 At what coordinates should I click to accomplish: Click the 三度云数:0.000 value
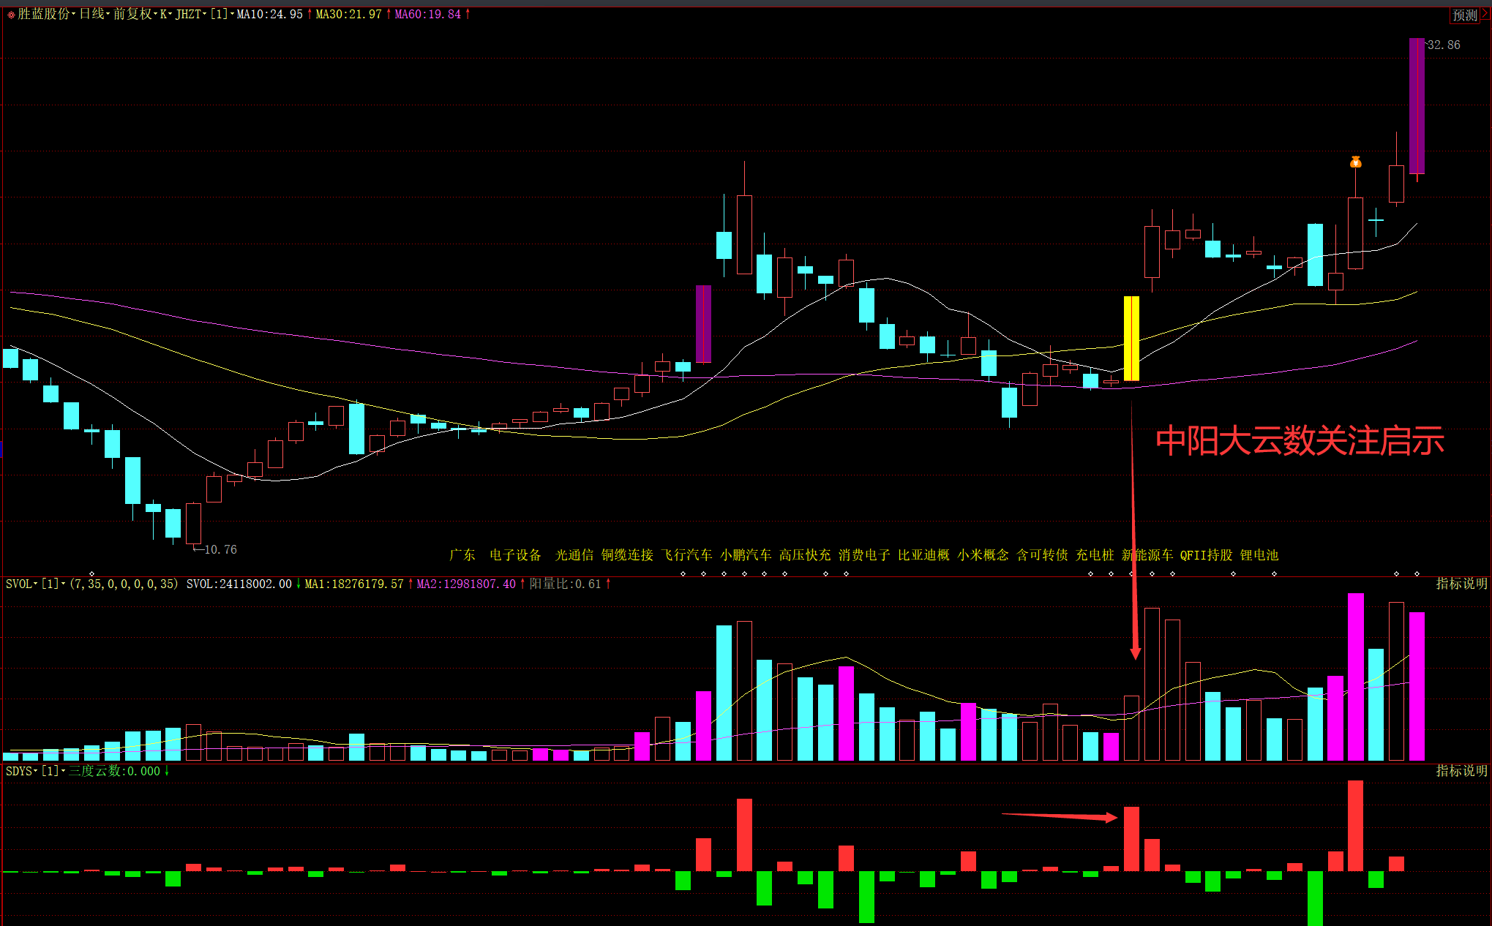pos(114,771)
